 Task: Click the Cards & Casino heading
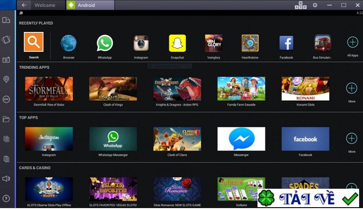pos(34,168)
